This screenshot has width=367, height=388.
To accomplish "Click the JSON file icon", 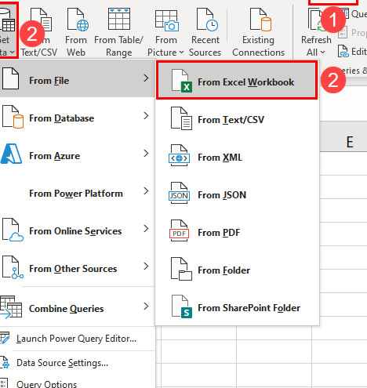I will coord(180,194).
